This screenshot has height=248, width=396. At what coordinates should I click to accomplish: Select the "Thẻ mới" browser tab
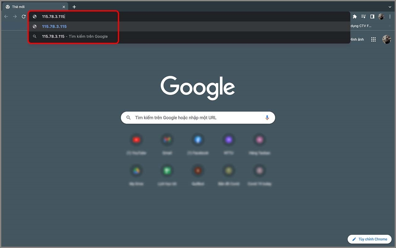[x=36, y=7]
